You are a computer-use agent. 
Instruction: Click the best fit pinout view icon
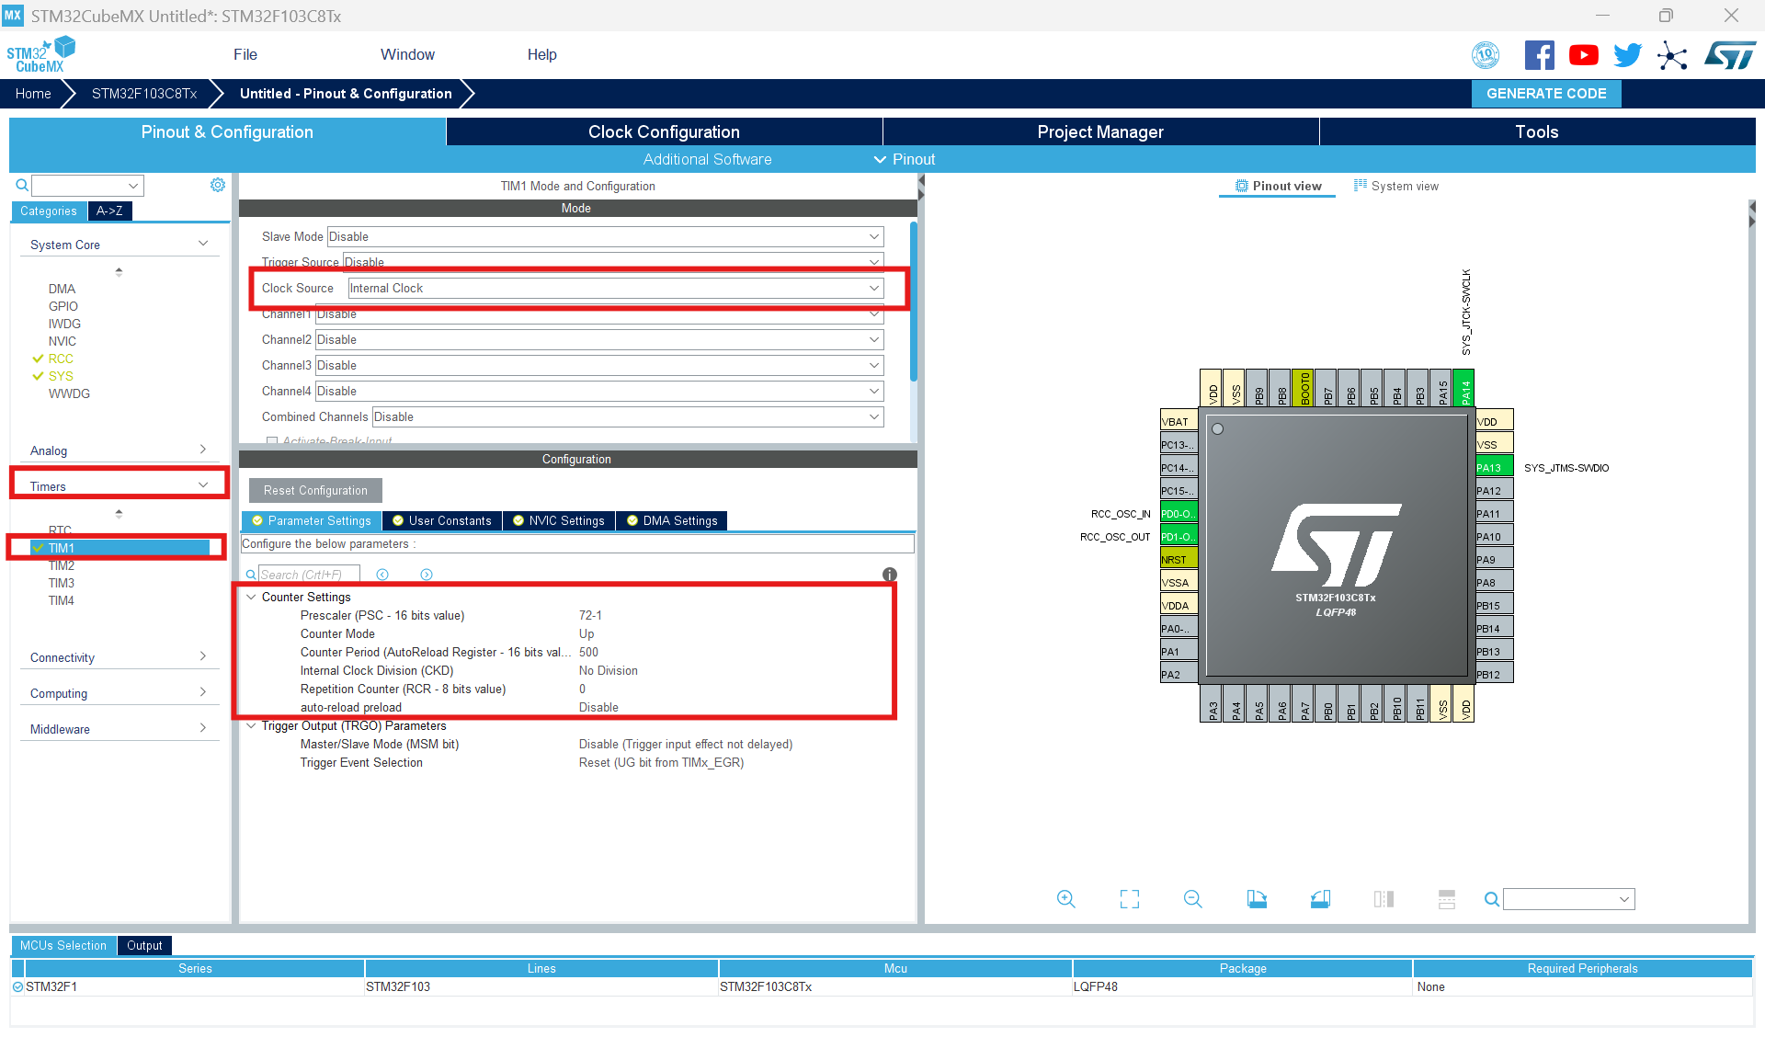1129,899
